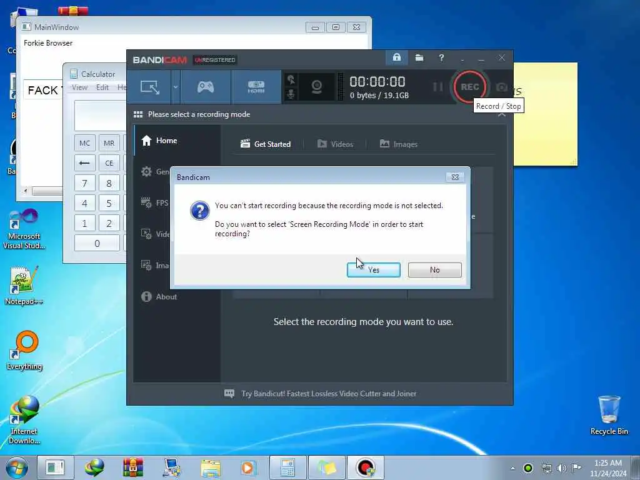Click the Calculator 2 key
Viewport: 640px width, 480px height.
(109, 223)
